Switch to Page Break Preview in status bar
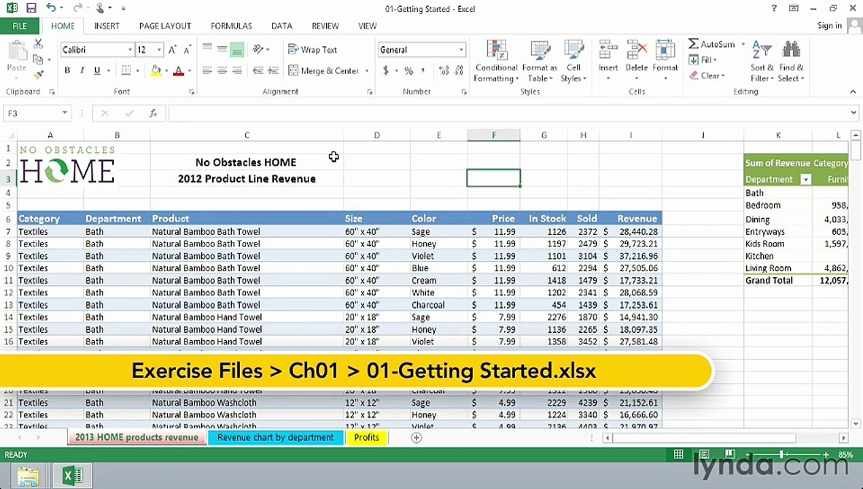The image size is (863, 489). [729, 454]
